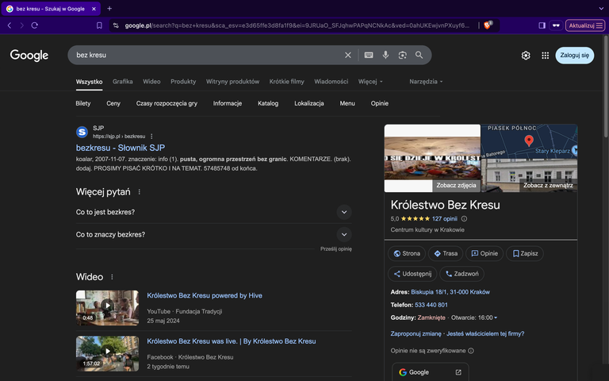609x381 pixels.
Task: Clear the search box with the X icon
Action: point(347,56)
